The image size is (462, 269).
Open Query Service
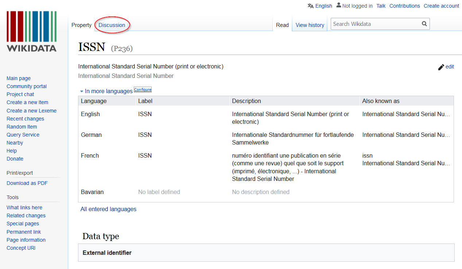23,135
